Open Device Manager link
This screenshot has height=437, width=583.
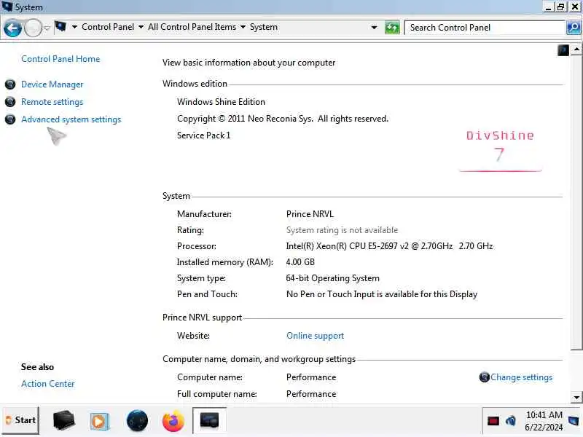52,84
